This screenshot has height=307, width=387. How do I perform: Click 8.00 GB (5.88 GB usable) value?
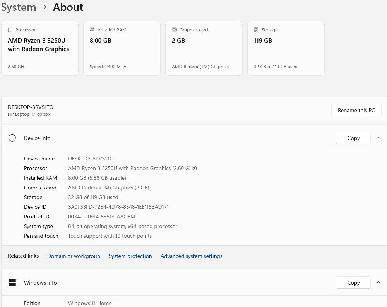pos(97,178)
